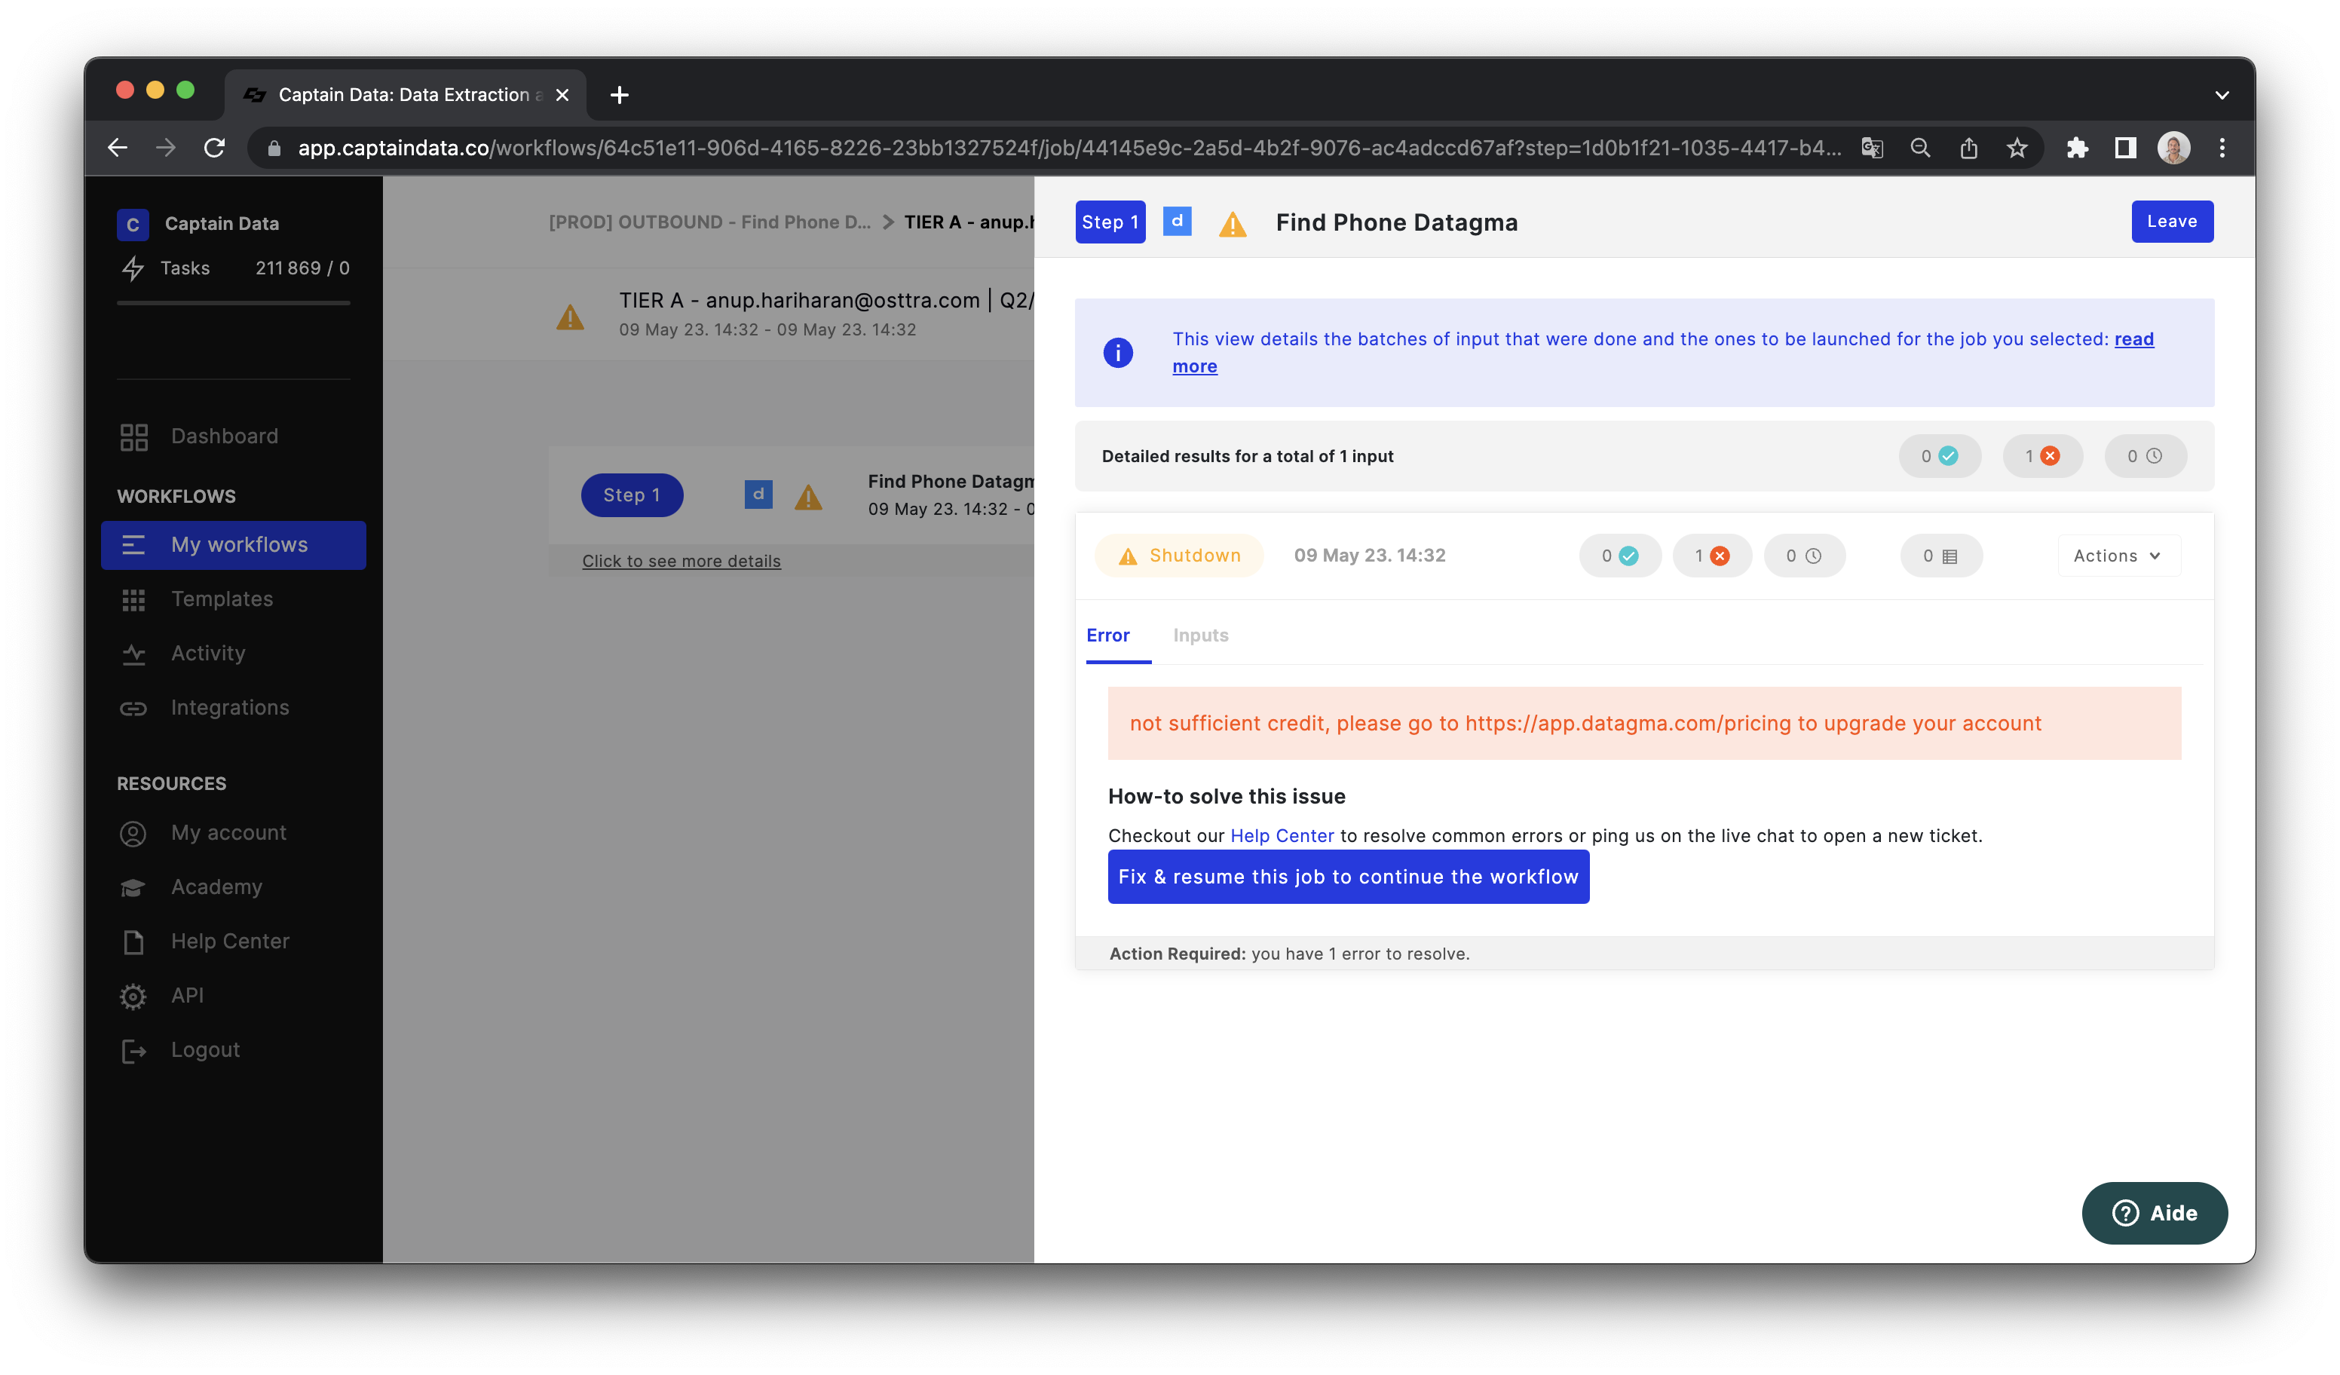
Task: Click the Captain Data workspace logo
Action: pyautogui.click(x=133, y=225)
